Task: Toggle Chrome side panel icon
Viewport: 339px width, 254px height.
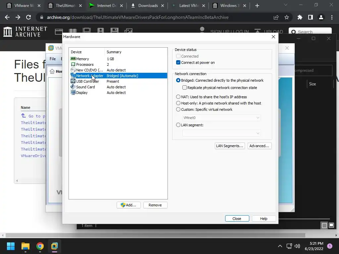Action: click(x=311, y=17)
